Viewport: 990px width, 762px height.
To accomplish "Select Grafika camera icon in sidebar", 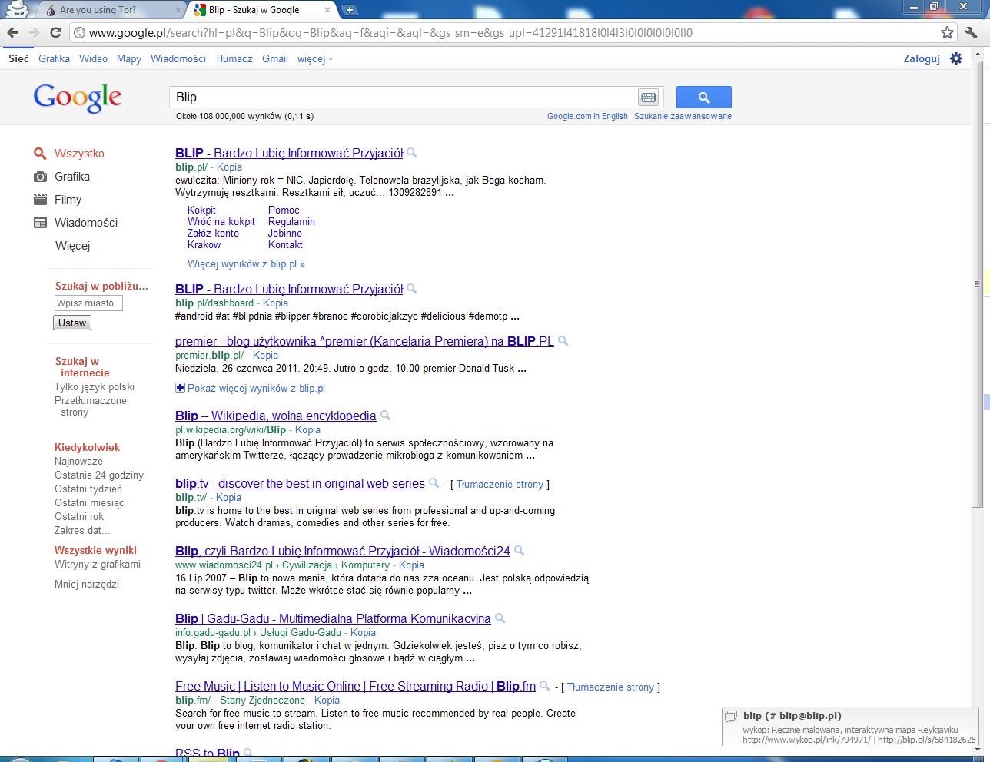I will coord(40,177).
